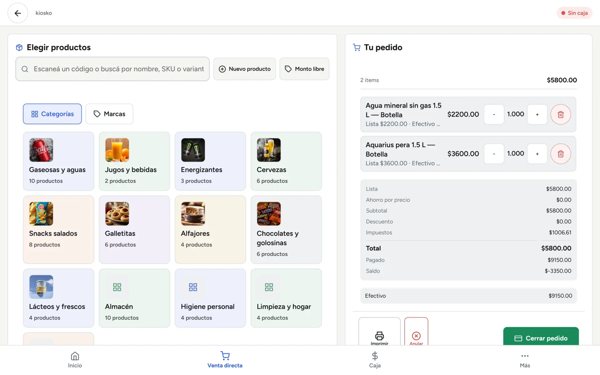The image size is (600, 375).
Task: Increase Aquarius pera quantity with plus
Action: pyautogui.click(x=537, y=154)
